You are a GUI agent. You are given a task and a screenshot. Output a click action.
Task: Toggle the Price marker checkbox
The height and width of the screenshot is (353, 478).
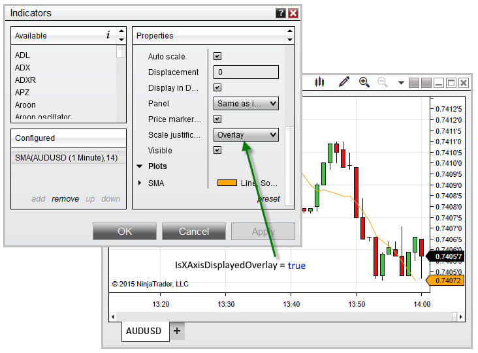tap(218, 119)
